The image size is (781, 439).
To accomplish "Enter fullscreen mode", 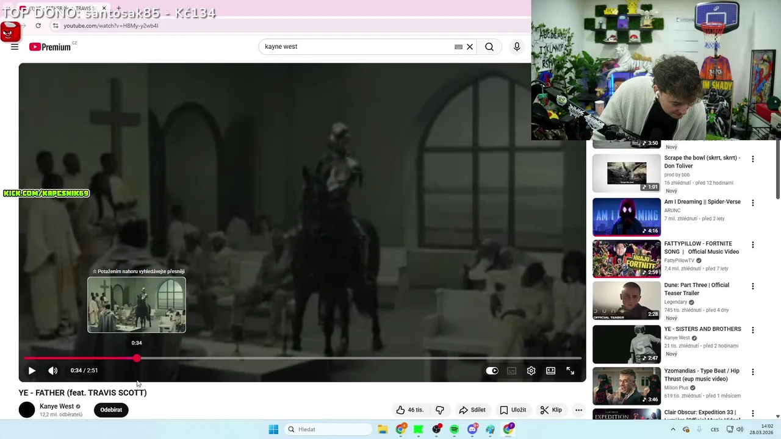I will [x=570, y=371].
